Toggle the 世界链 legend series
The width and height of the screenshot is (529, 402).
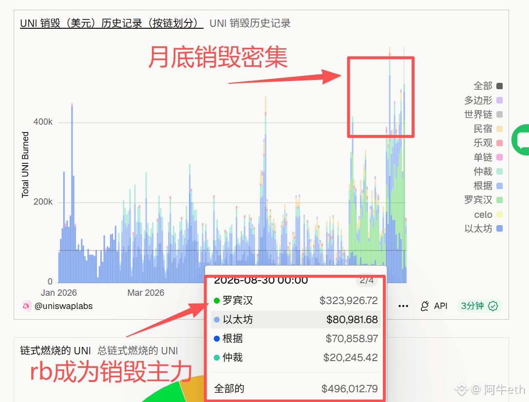[483, 115]
